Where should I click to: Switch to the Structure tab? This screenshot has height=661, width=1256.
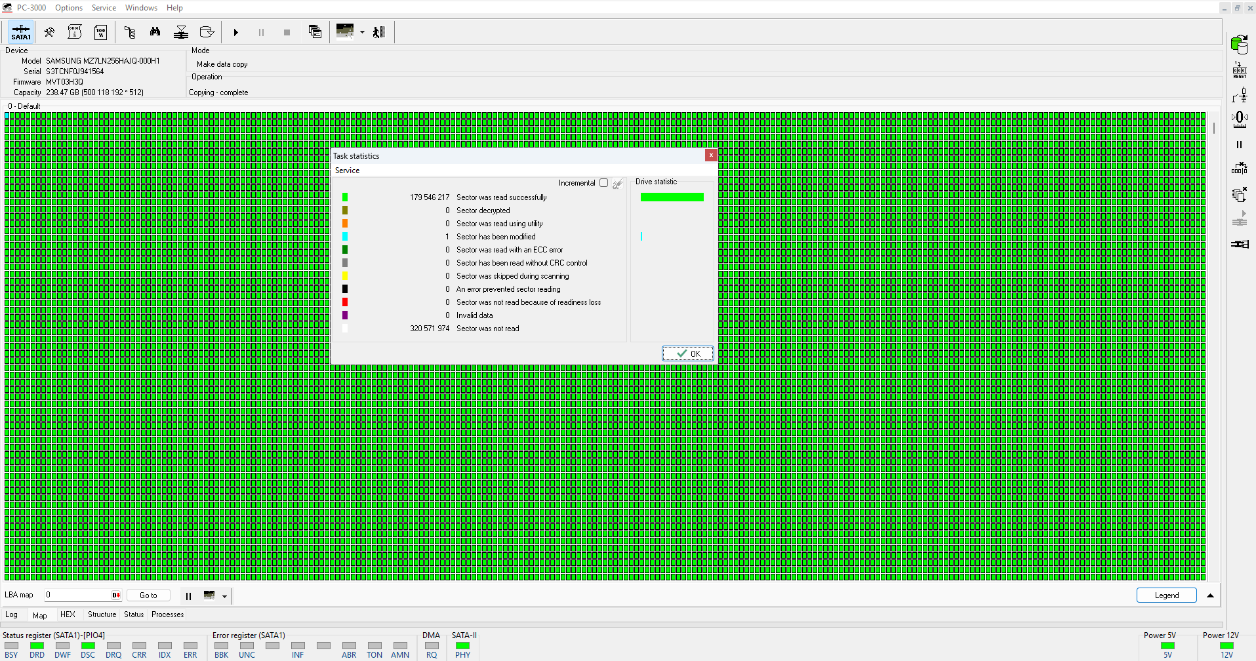pyautogui.click(x=102, y=614)
